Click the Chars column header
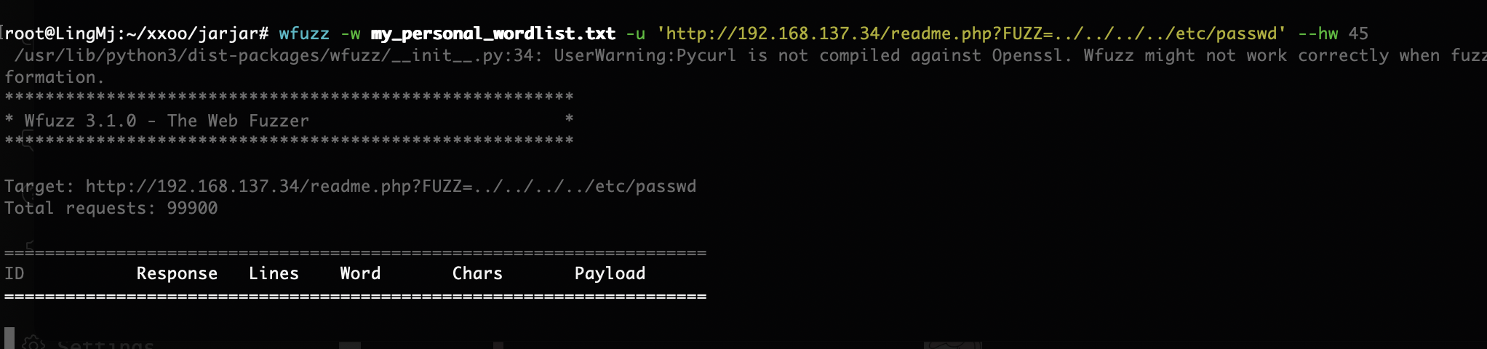Screen dimensions: 1487x349 (477, 273)
